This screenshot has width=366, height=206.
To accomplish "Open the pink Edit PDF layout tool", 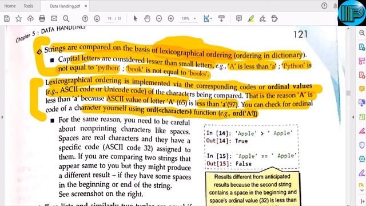I will [362, 61].
